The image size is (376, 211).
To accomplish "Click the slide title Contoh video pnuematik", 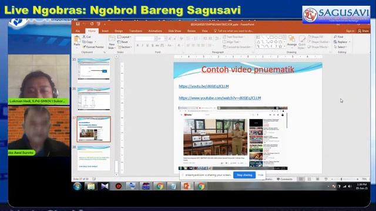I will [x=247, y=70].
